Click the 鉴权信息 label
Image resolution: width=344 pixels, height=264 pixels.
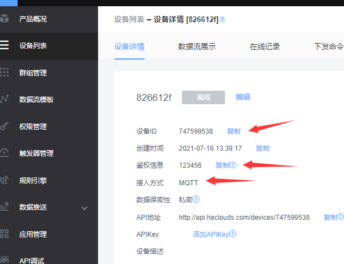[150, 165]
